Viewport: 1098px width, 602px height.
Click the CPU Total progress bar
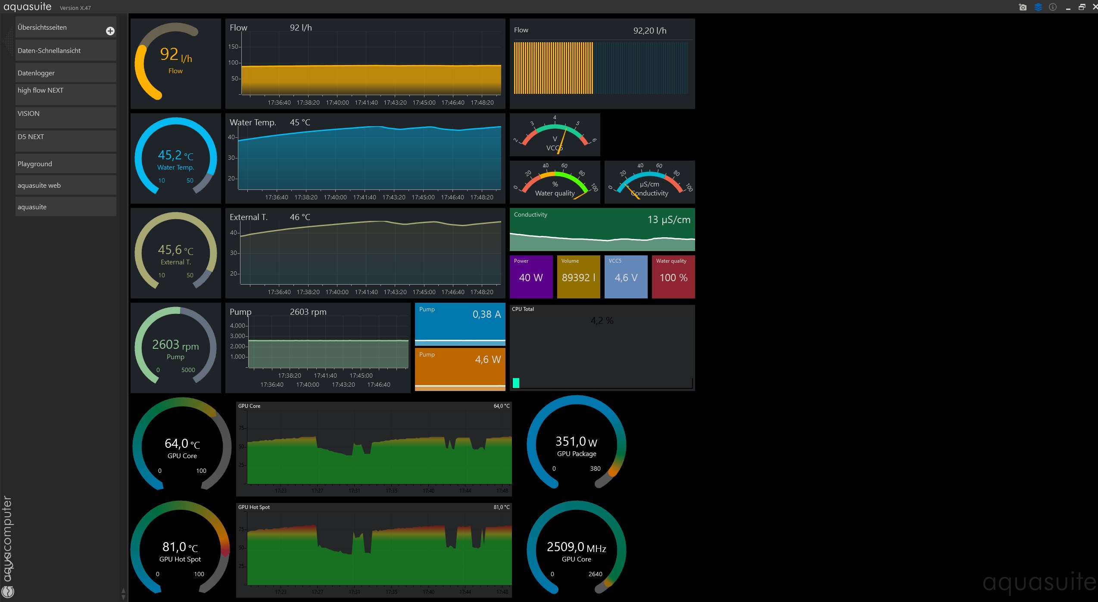tap(602, 383)
